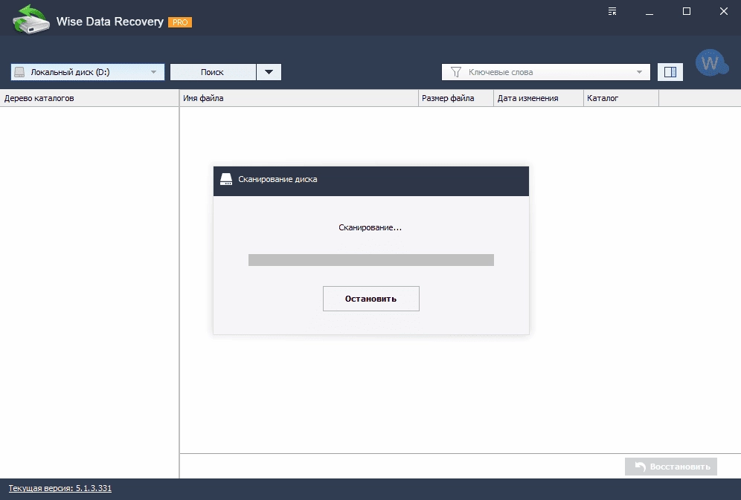Click the Дерево каталогов panel header
The image size is (741, 500).
[x=89, y=98]
